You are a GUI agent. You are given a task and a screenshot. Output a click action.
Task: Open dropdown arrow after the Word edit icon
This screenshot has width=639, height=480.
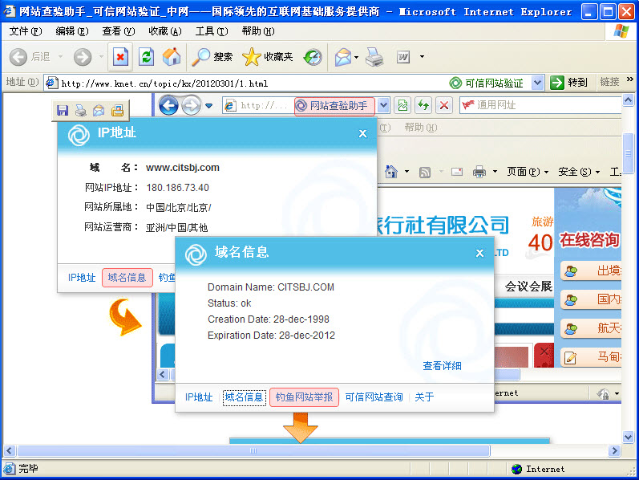pos(422,57)
